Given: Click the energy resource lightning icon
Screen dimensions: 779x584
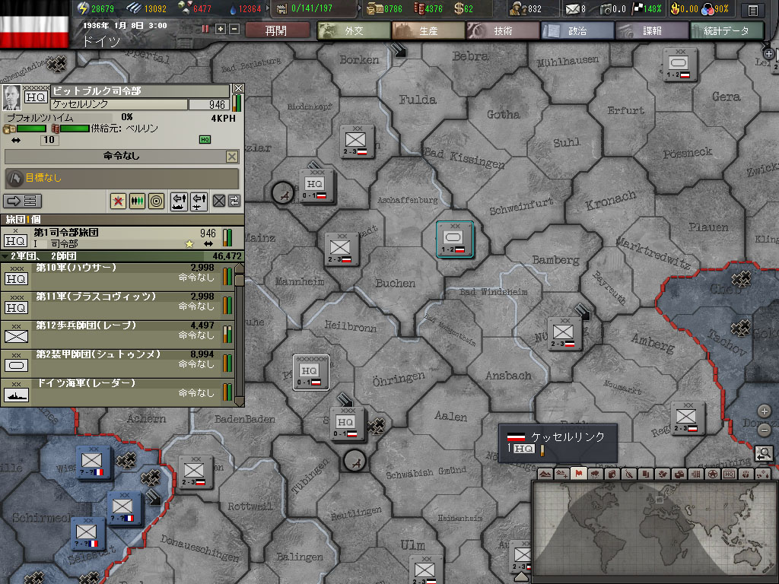Looking at the screenshot, I should click(83, 8).
